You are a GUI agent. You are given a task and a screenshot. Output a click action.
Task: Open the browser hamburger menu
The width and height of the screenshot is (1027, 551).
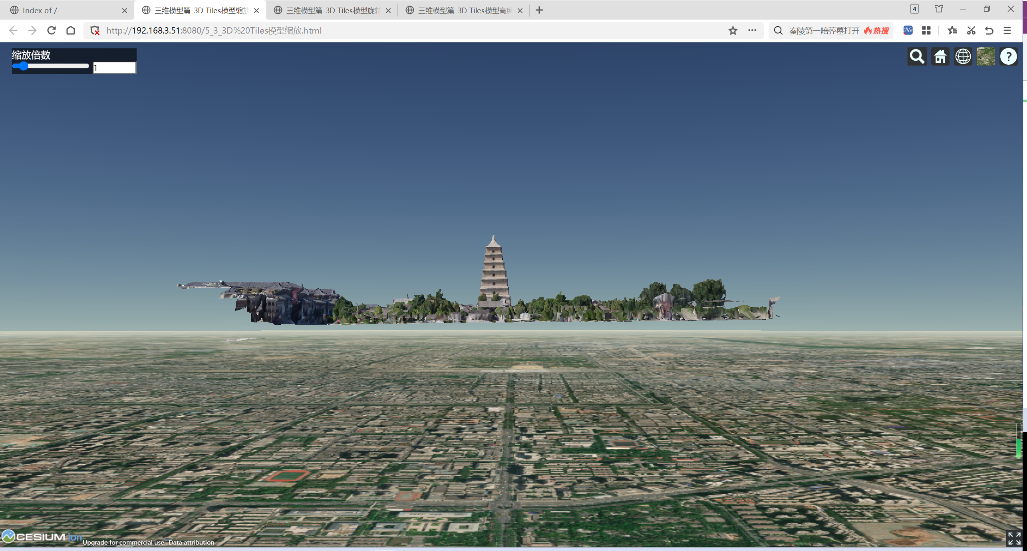pos(1007,30)
